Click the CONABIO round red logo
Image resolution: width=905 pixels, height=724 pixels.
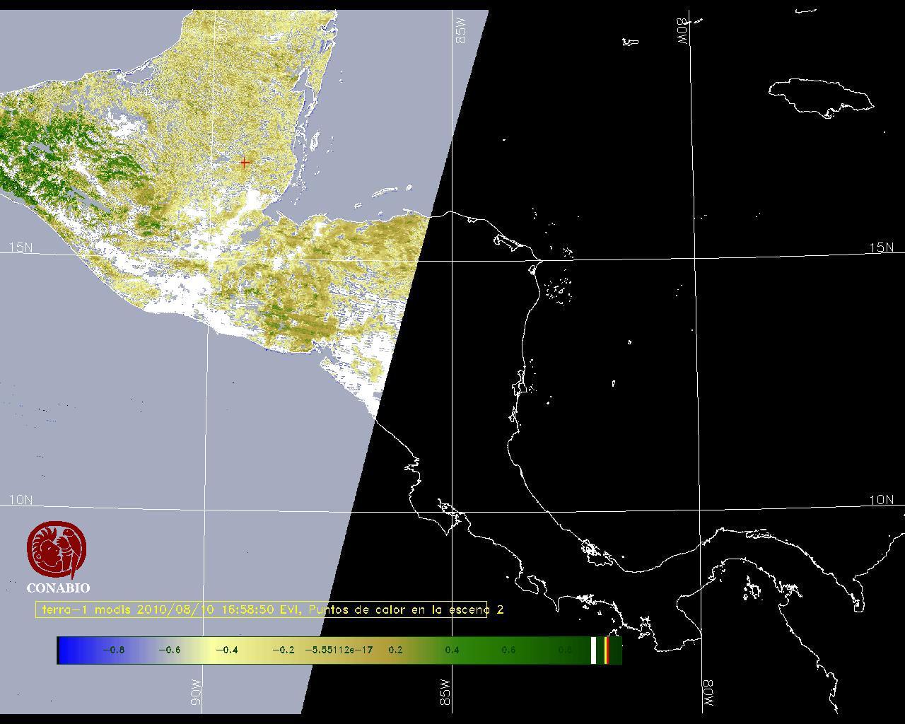(x=57, y=549)
